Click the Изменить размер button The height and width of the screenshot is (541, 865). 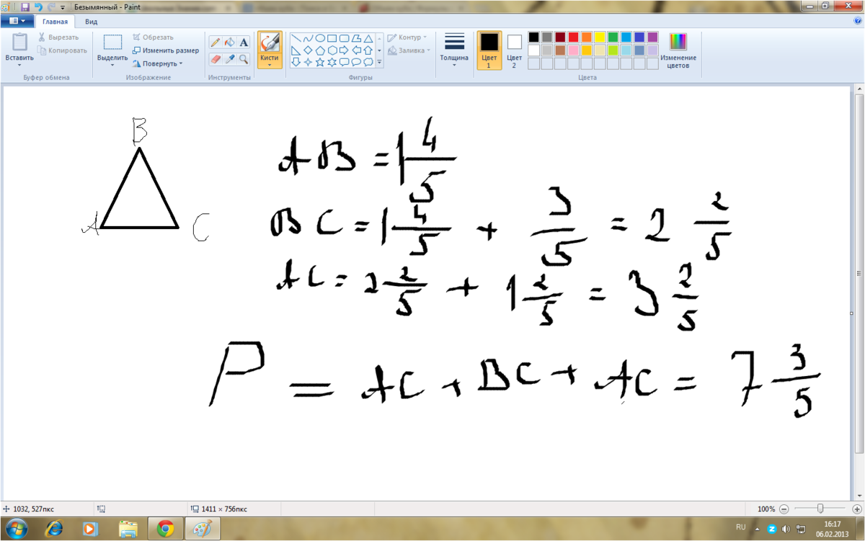click(166, 50)
